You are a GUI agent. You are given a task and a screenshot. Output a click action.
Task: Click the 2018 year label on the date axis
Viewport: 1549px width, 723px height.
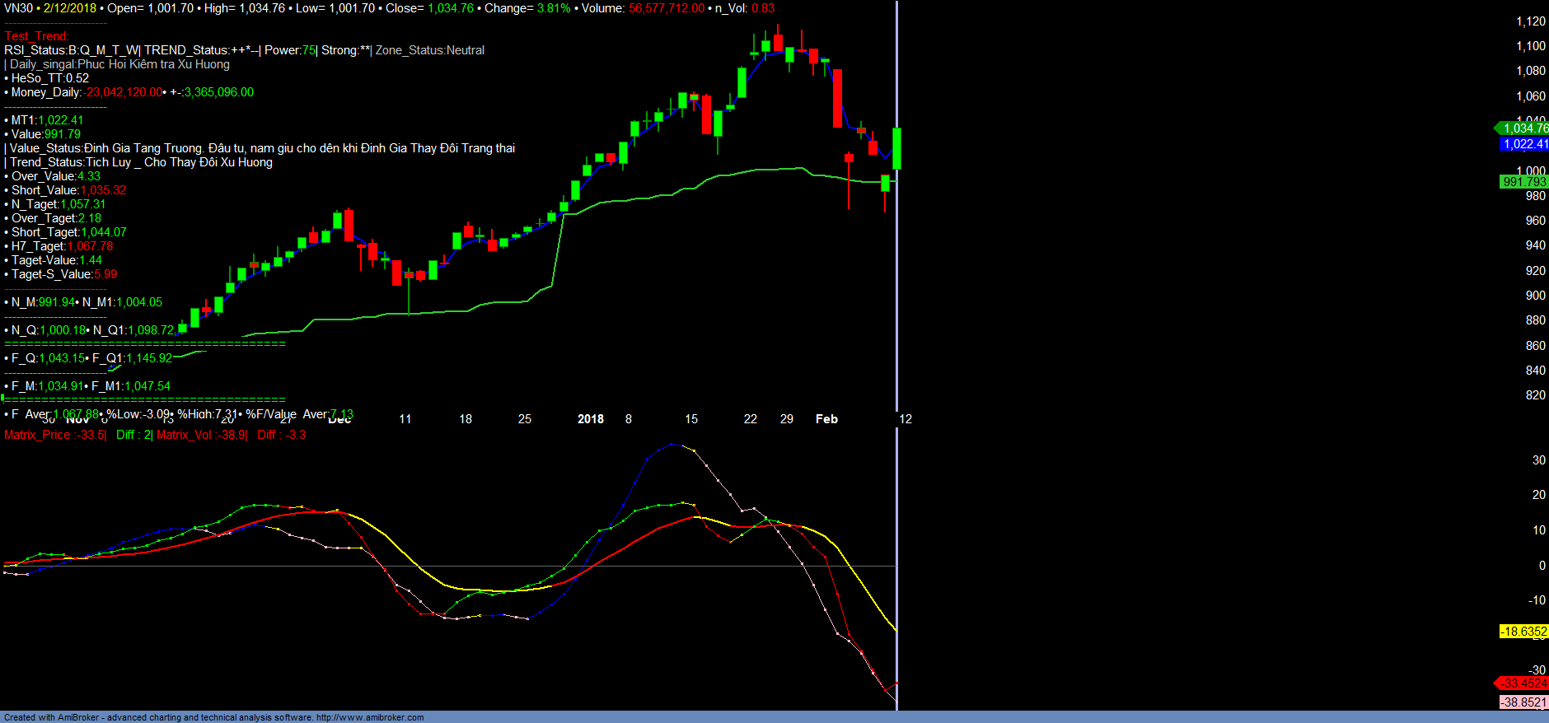(591, 419)
